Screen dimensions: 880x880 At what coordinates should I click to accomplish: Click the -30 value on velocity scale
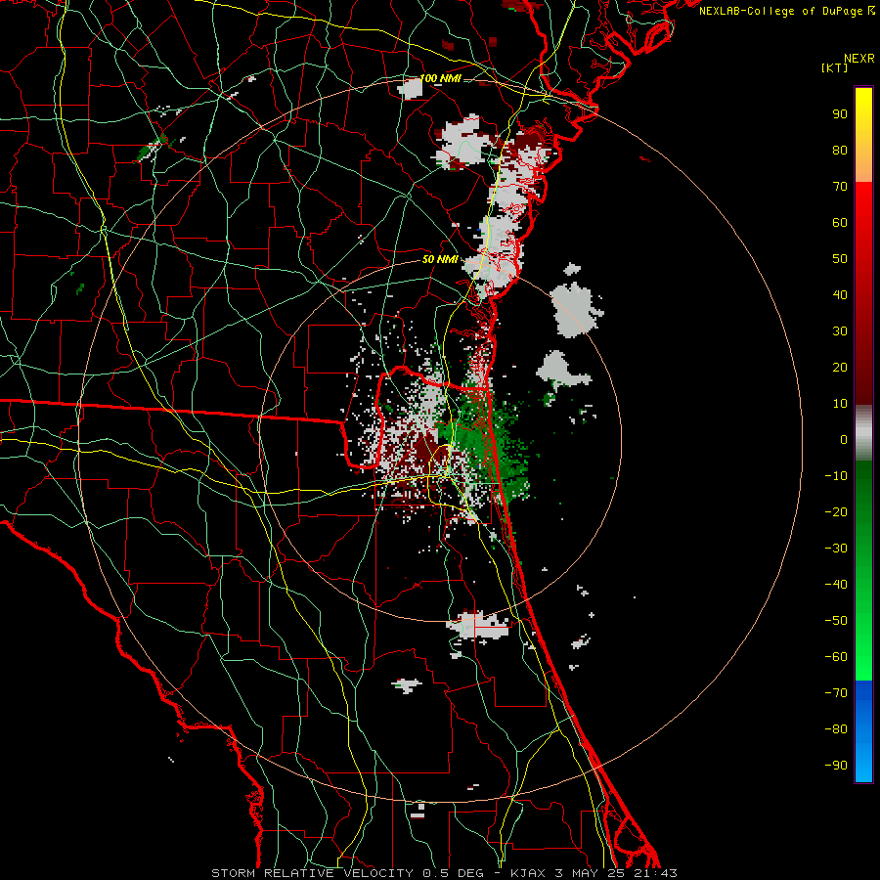836,549
